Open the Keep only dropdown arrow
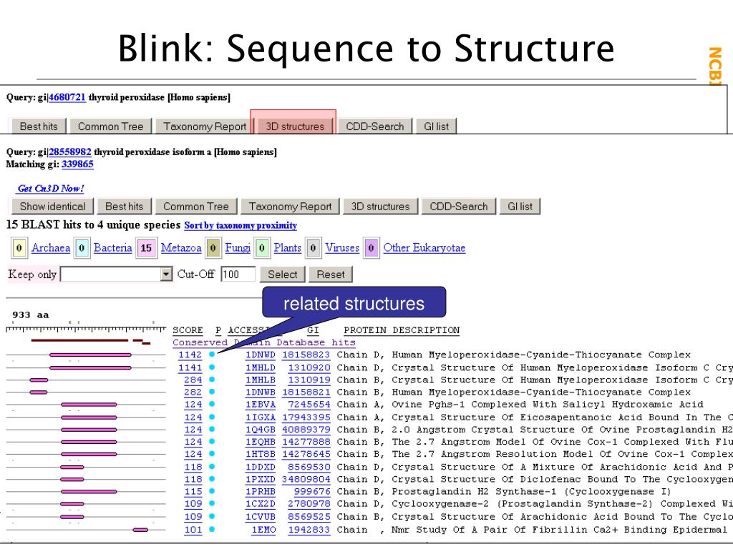 point(166,274)
